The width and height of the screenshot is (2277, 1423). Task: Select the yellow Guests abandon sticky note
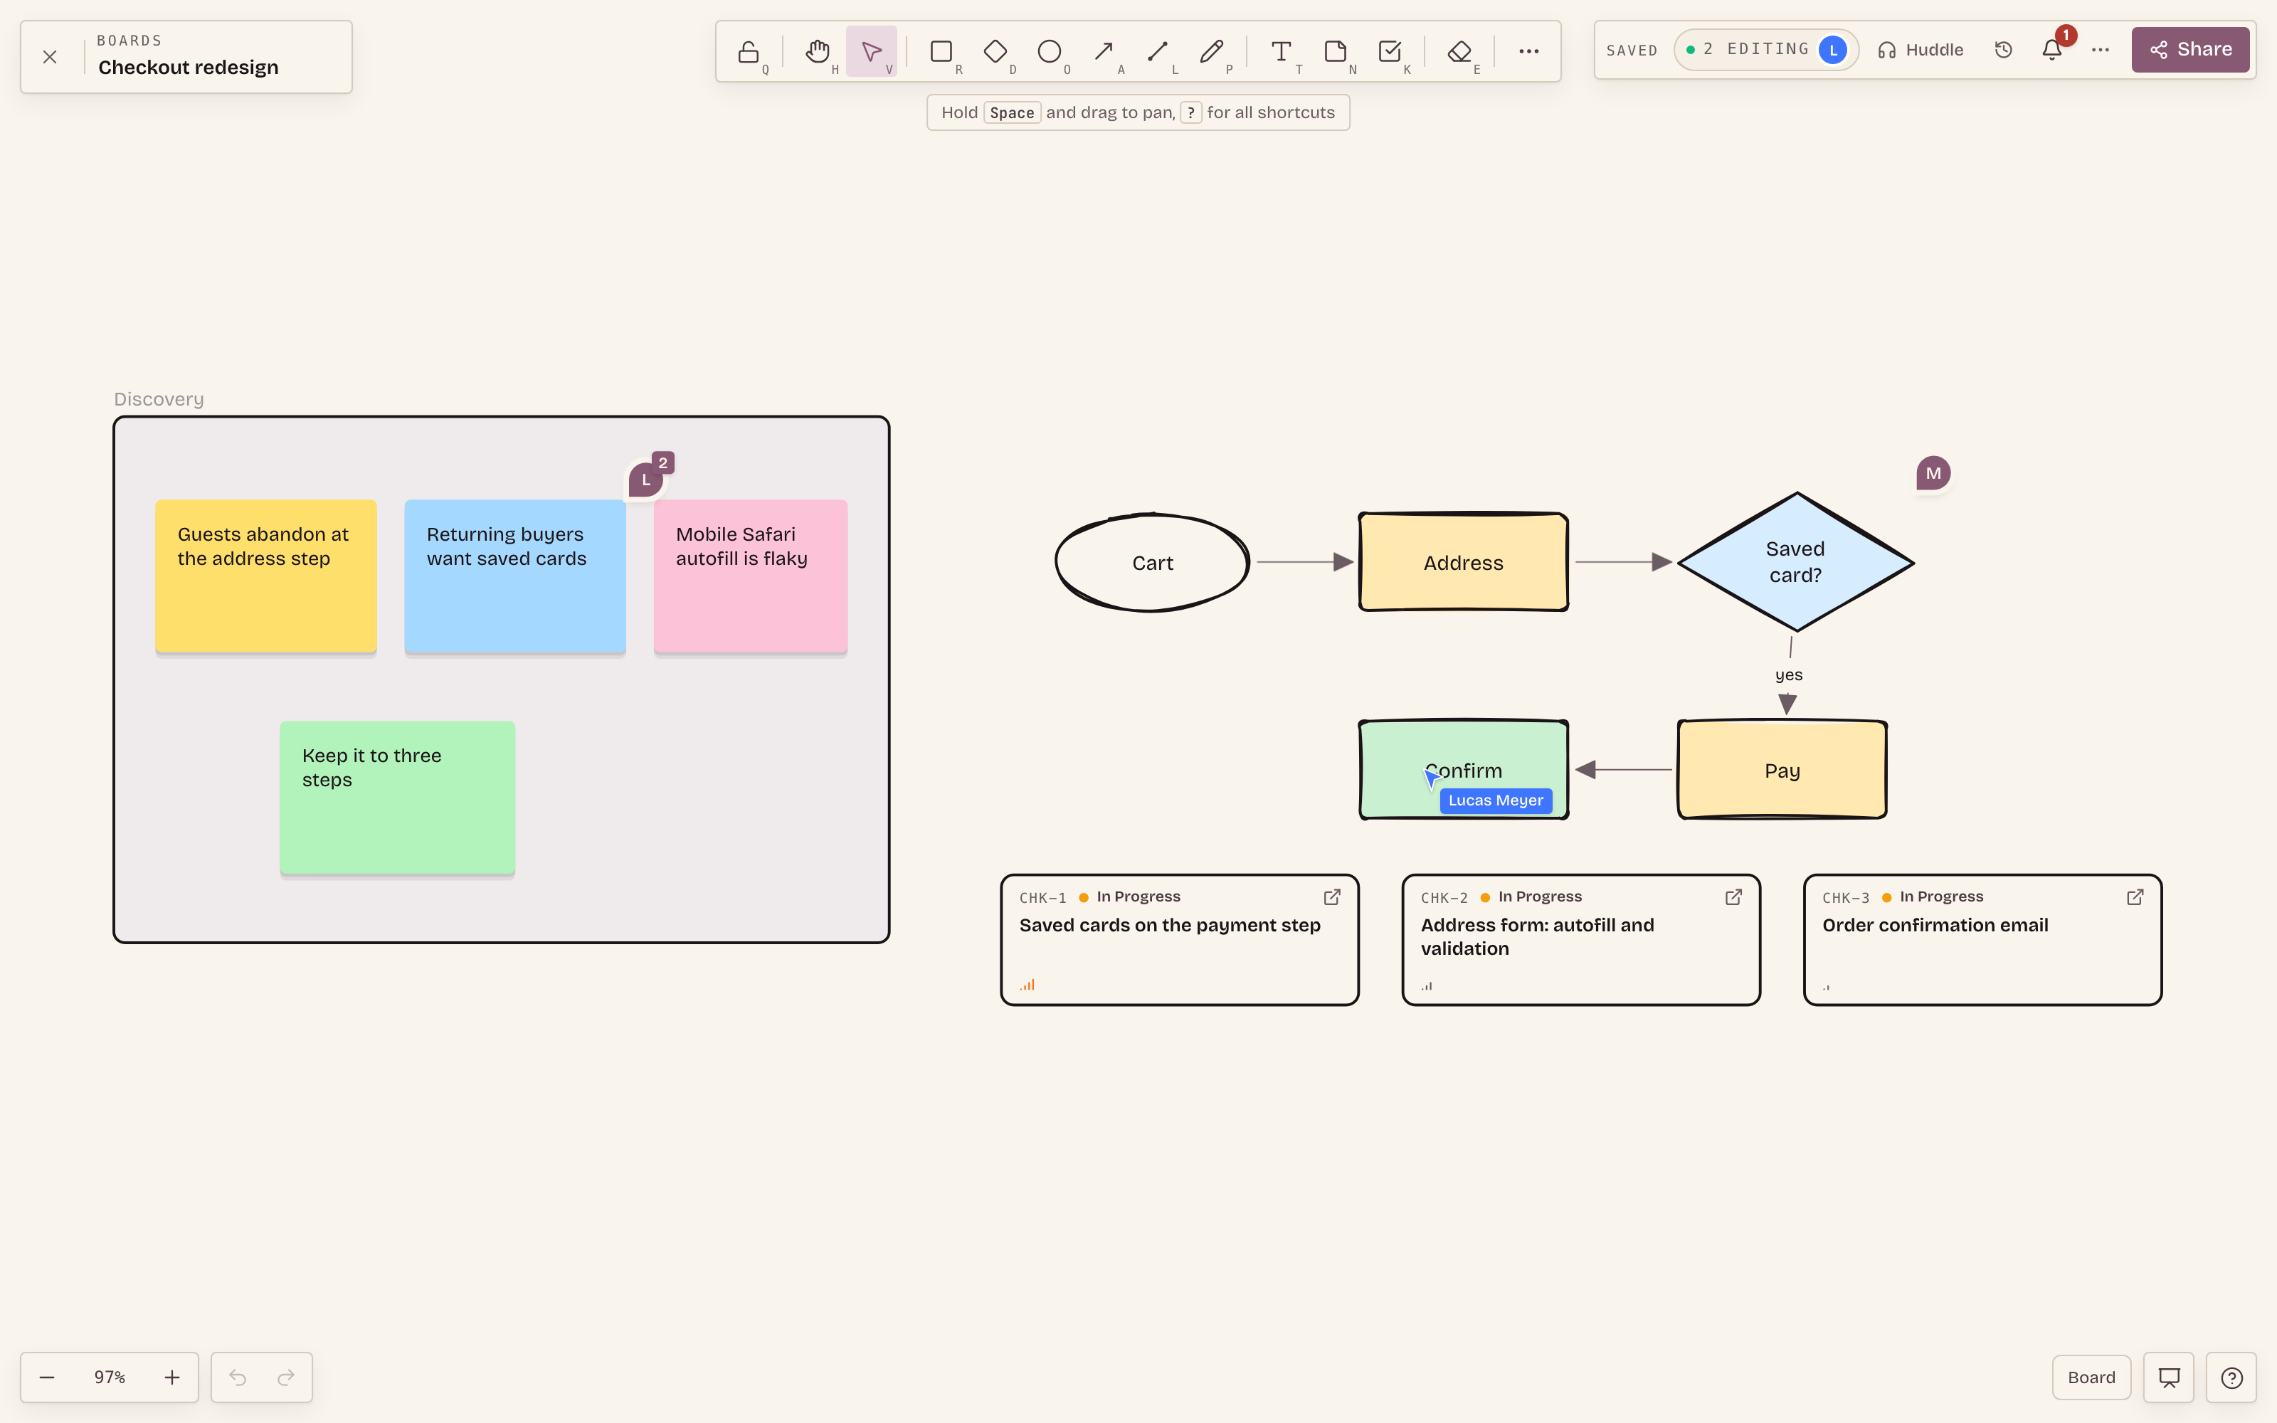tap(266, 576)
